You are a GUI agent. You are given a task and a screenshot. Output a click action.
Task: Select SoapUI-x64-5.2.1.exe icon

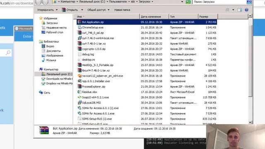click(x=79, y=97)
